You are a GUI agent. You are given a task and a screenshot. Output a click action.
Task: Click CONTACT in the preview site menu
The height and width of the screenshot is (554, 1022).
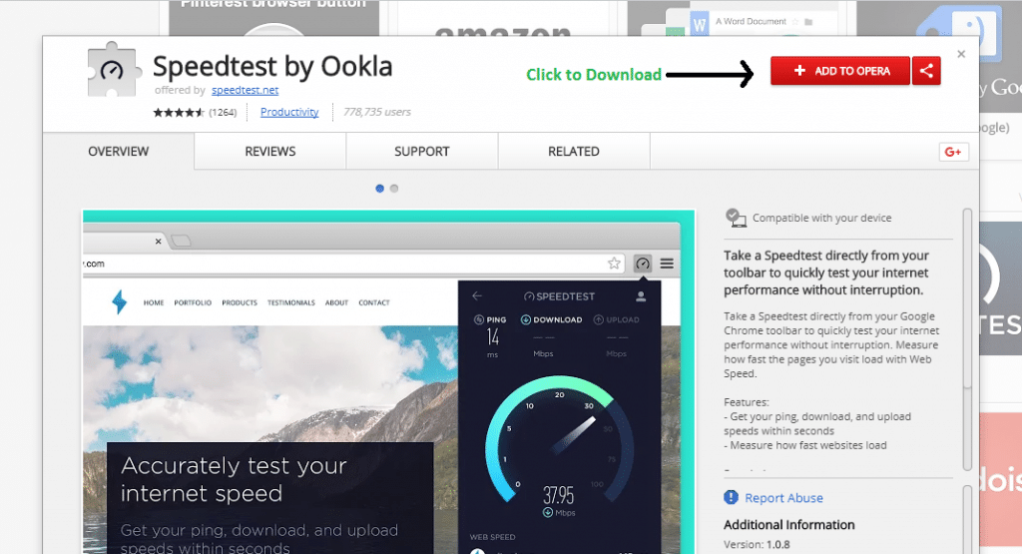(374, 302)
